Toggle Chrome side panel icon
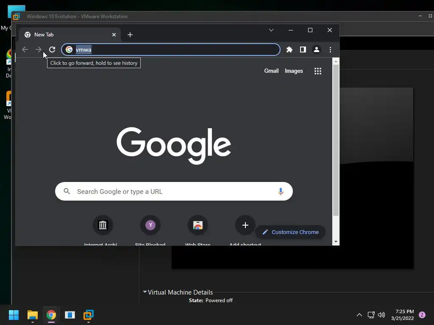This screenshot has width=434, height=325. (x=303, y=50)
